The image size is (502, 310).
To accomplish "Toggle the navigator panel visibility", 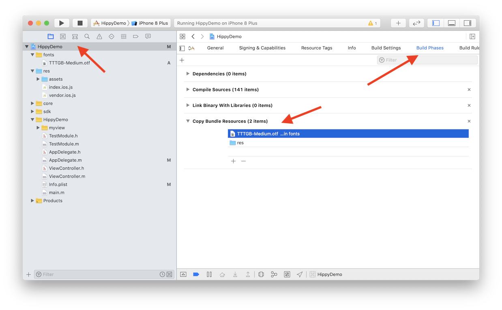I will point(436,23).
